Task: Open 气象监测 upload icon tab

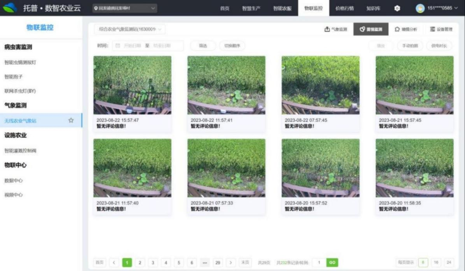Action: (x=335, y=29)
